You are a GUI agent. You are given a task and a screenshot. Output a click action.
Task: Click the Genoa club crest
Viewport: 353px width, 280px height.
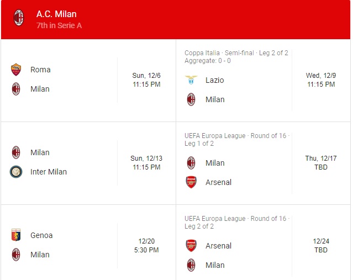pyautogui.click(x=16, y=235)
